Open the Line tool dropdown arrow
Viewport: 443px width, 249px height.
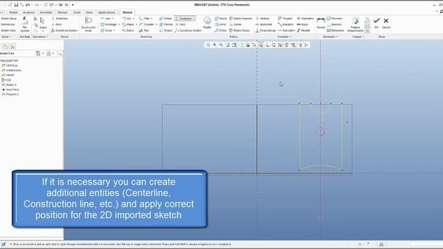tap(112, 19)
